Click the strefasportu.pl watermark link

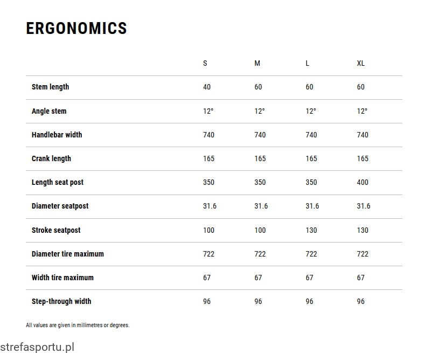pos(37,347)
